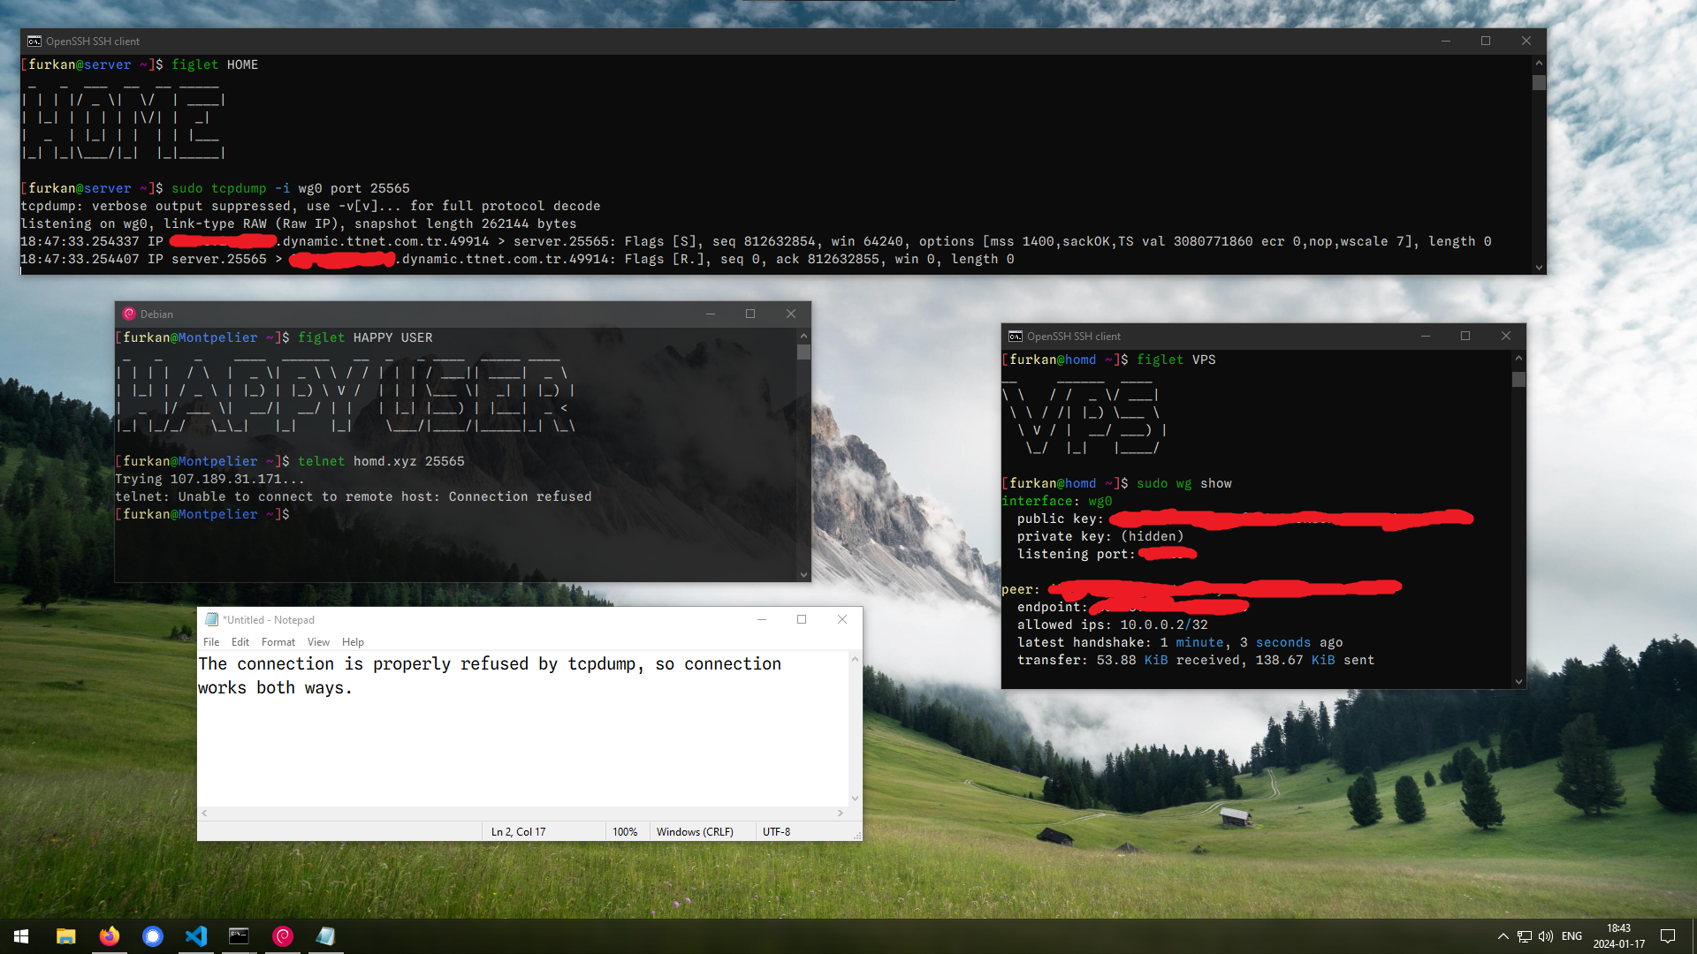Image resolution: width=1697 pixels, height=954 pixels.
Task: Open the notification center
Action: (x=1668, y=936)
